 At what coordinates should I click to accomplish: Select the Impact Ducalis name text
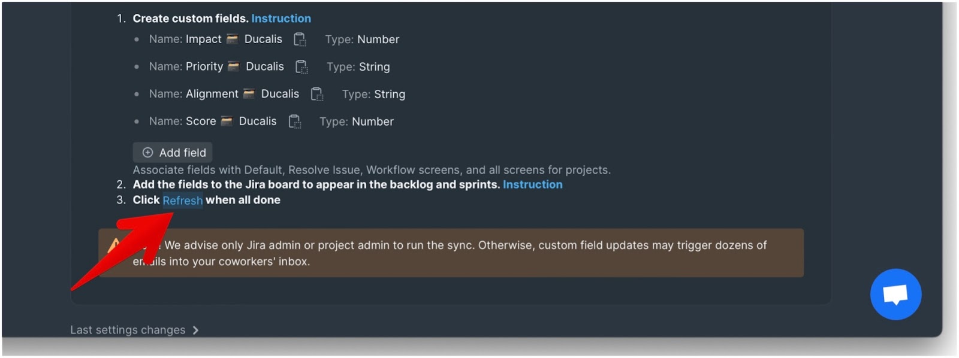point(234,39)
